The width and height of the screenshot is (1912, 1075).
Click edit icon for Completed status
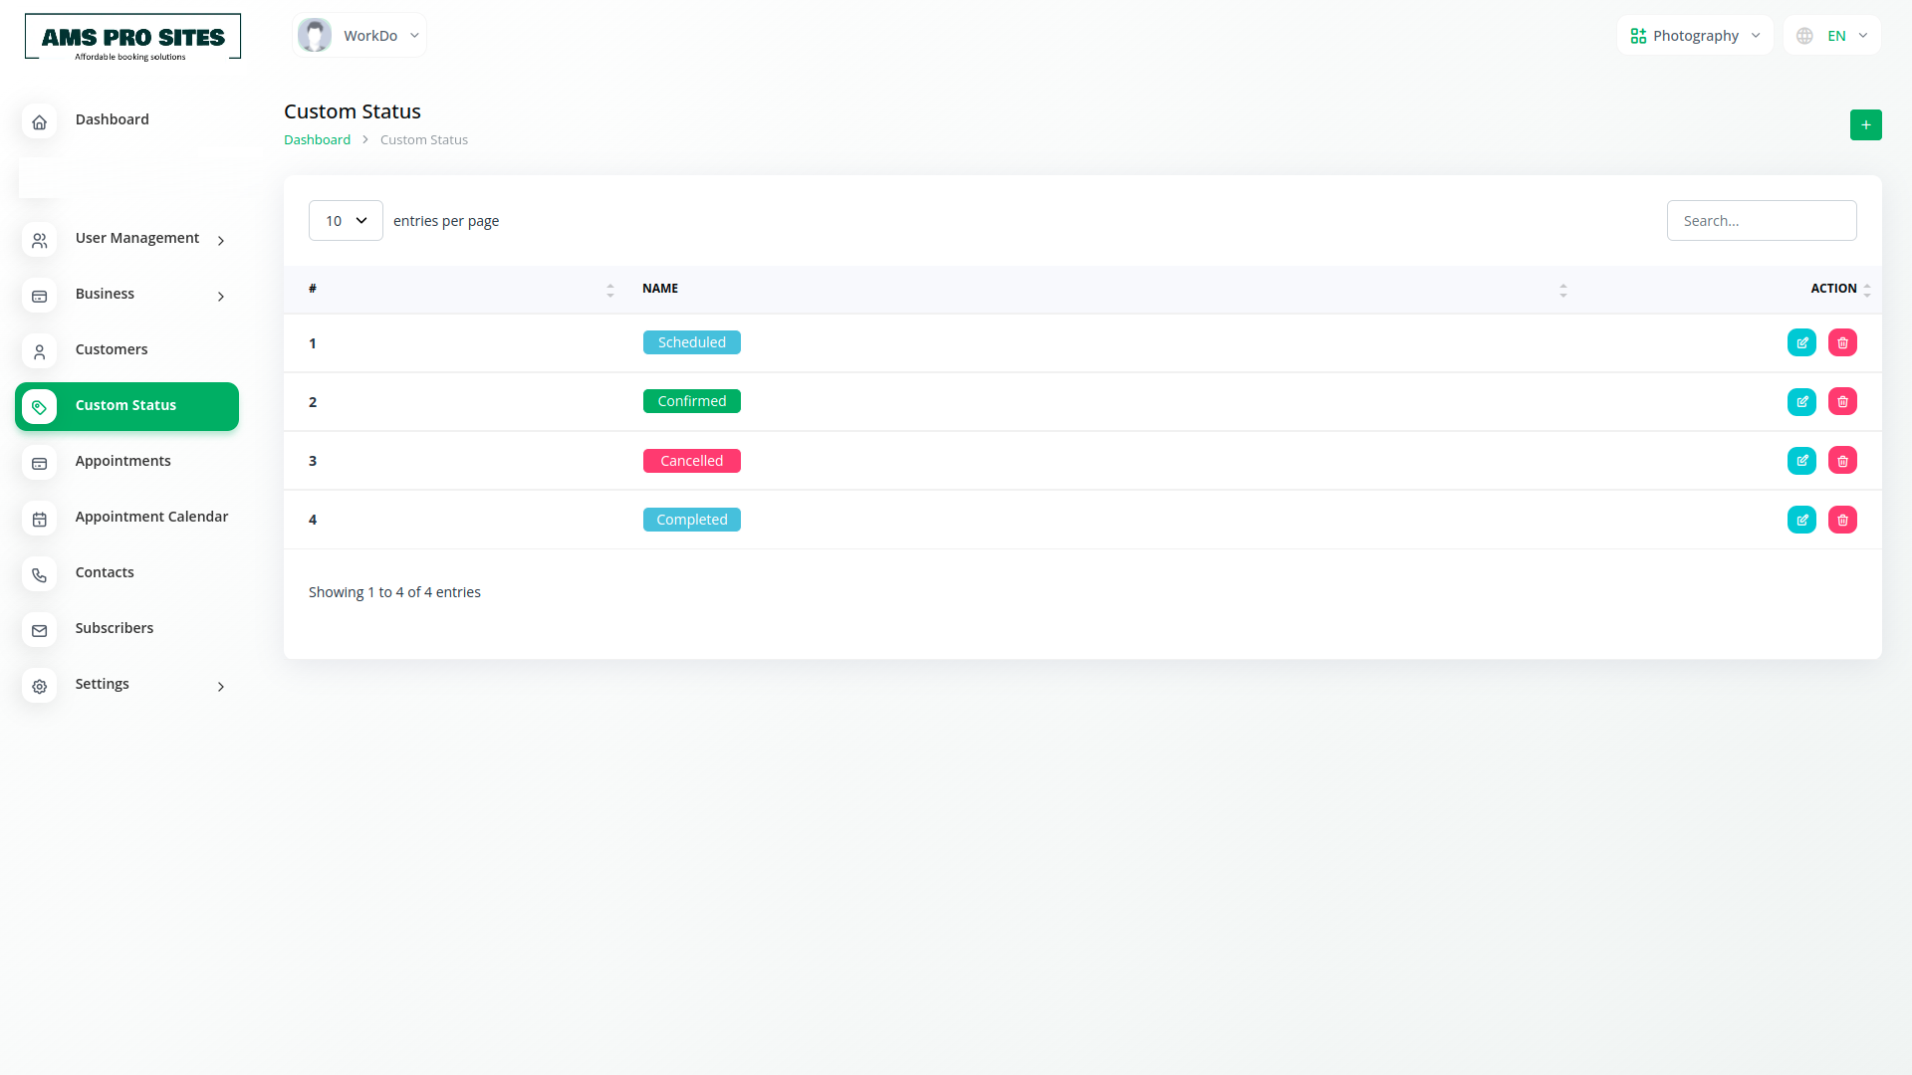point(1801,520)
